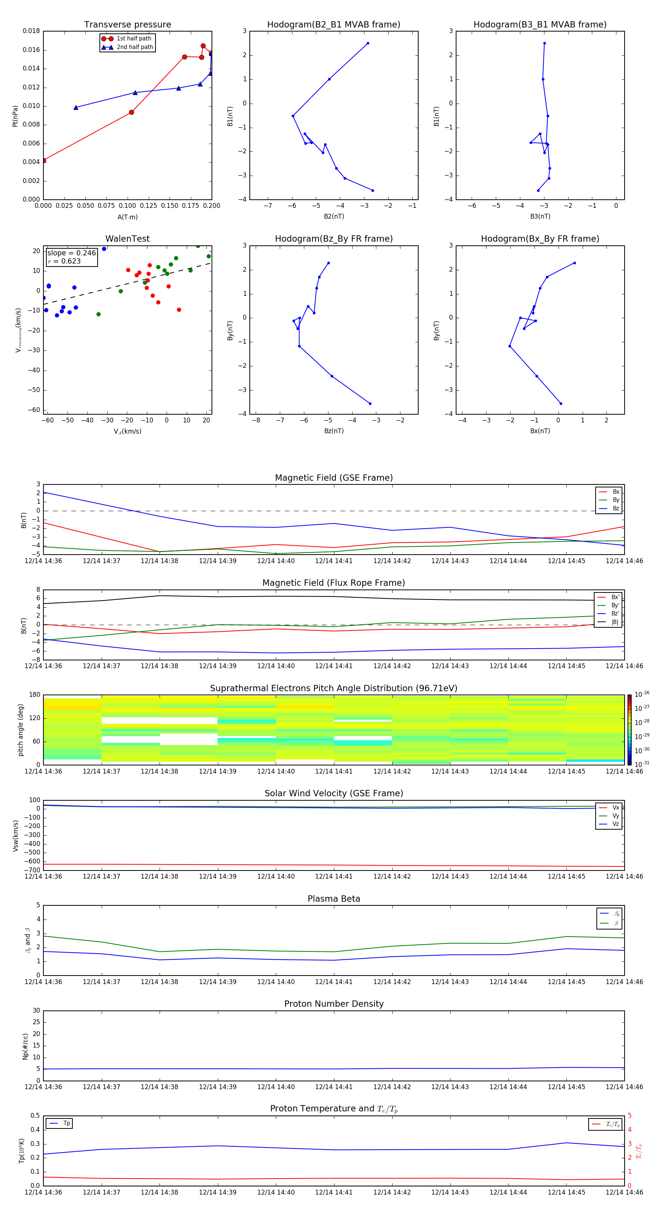Click Bx in the GSE Frame legend
This screenshot has width=668, height=1225.
click(609, 492)
